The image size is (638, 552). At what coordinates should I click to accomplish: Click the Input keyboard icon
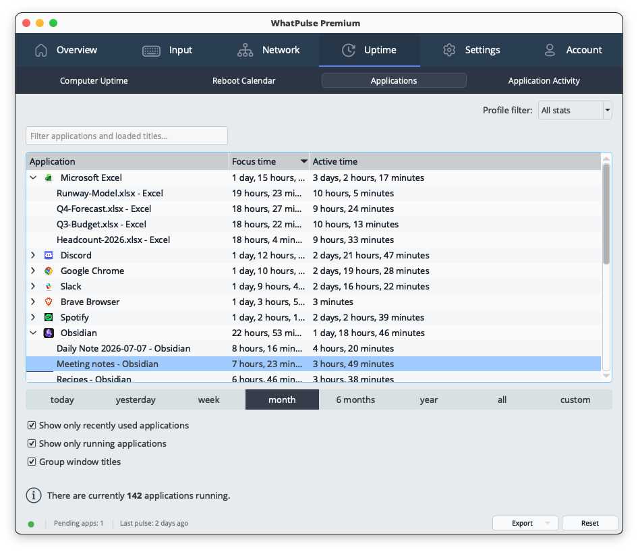151,51
